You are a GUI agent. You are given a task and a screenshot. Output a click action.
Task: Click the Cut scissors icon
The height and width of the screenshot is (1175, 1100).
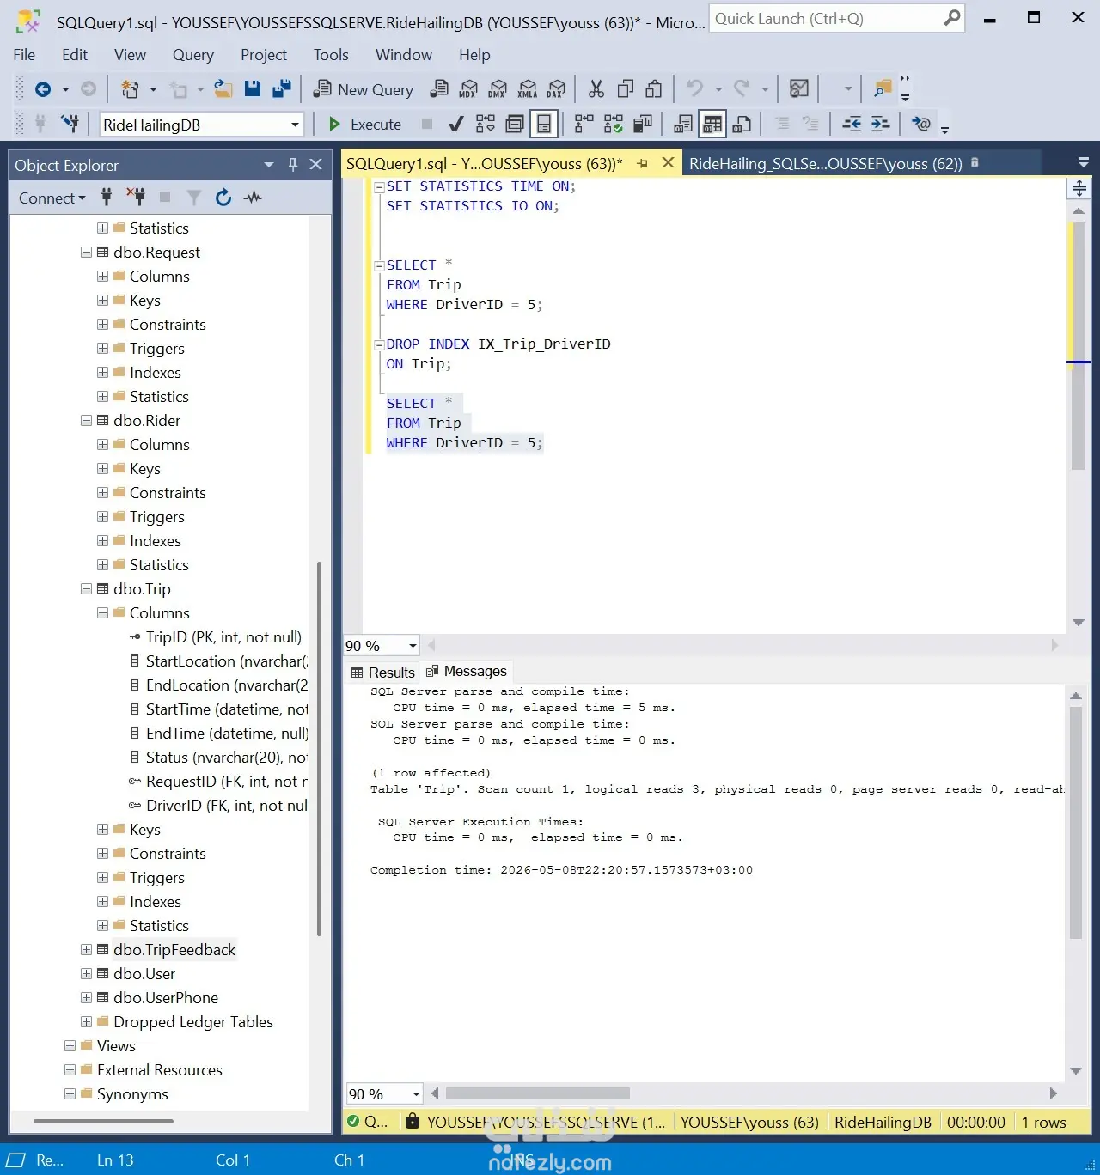pos(596,88)
